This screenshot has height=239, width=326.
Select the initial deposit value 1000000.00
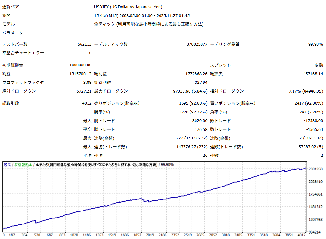click(x=80, y=65)
